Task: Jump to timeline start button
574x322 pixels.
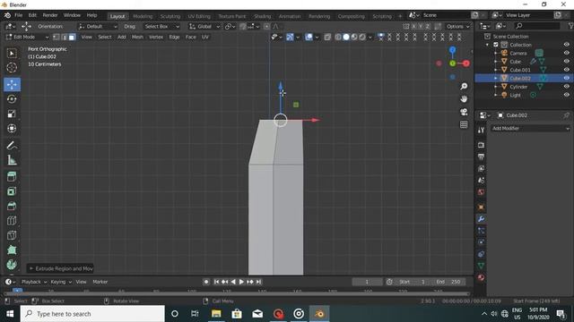Action: pos(216,282)
